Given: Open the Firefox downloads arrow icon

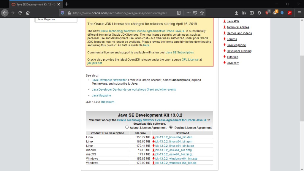Looking at the screenshot, I should (x=236, y=13).
